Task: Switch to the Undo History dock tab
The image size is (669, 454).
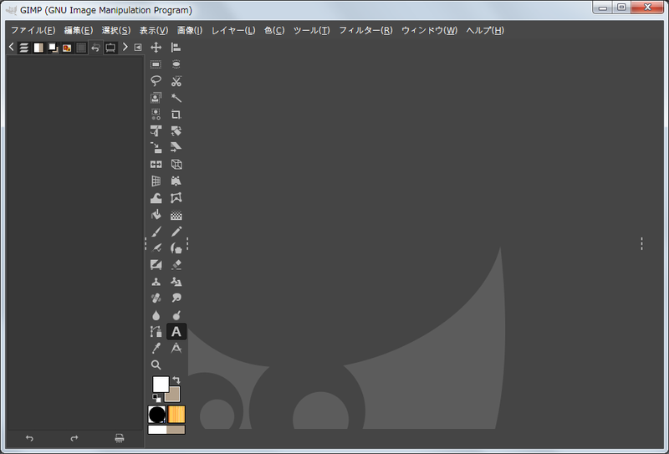Action: (x=95, y=48)
